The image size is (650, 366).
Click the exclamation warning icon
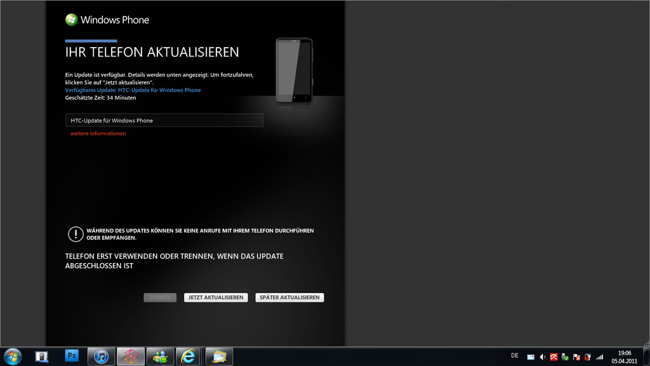[76, 234]
